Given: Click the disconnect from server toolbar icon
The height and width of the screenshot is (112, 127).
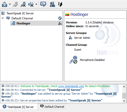Looking at the screenshot, I should tap(5, 4).
